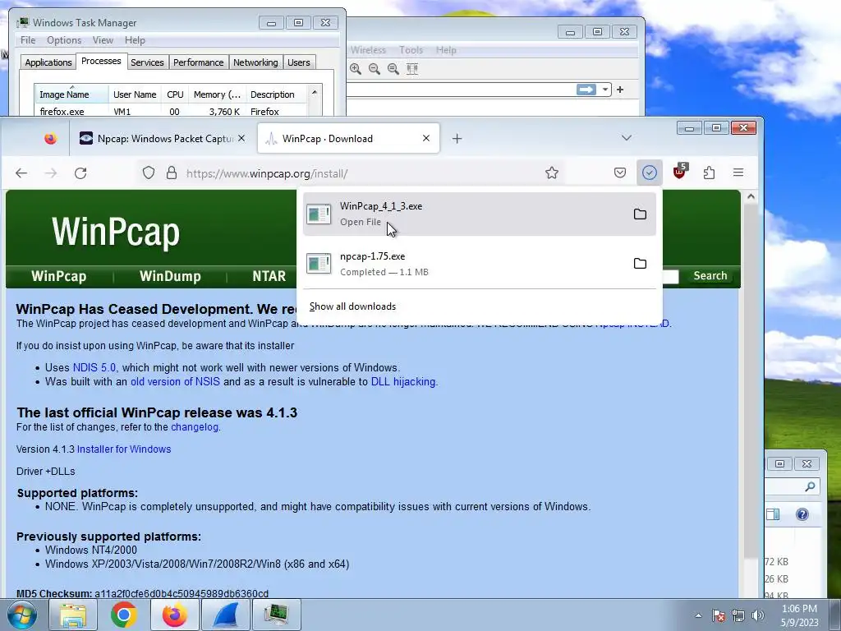Show hidden system tray icons
Viewport: 841px width, 631px height.
click(x=698, y=615)
